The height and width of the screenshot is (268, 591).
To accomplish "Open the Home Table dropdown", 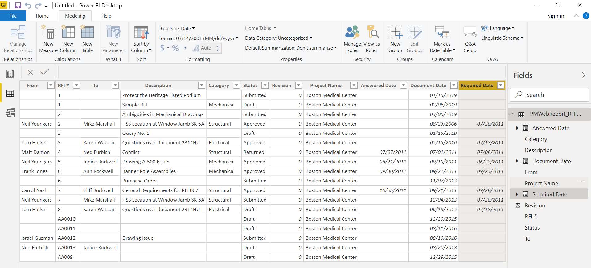I will coord(261,28).
